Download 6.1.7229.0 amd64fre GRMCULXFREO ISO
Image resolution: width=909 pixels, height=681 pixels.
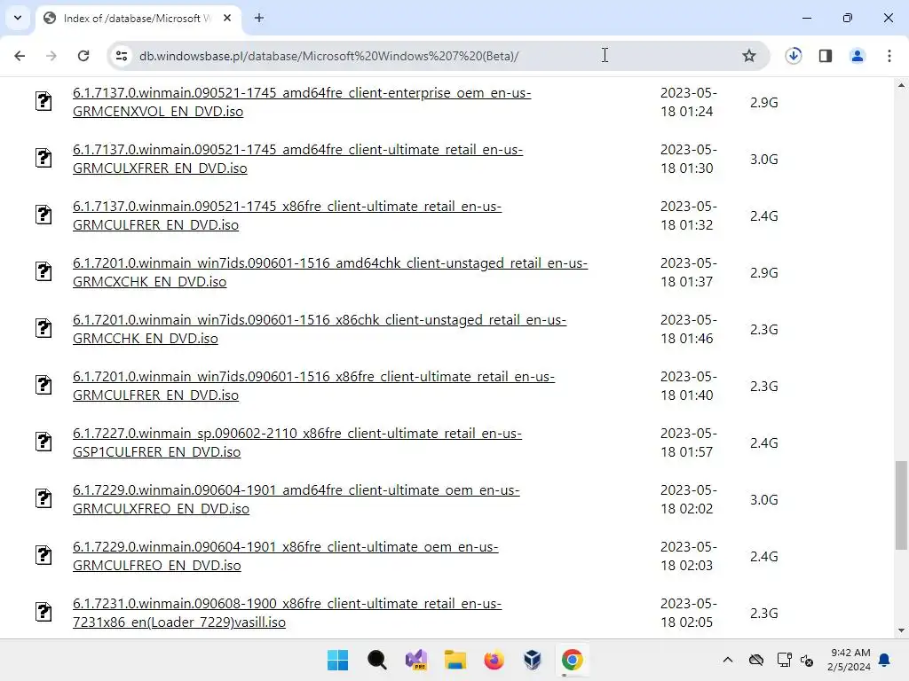pos(296,499)
